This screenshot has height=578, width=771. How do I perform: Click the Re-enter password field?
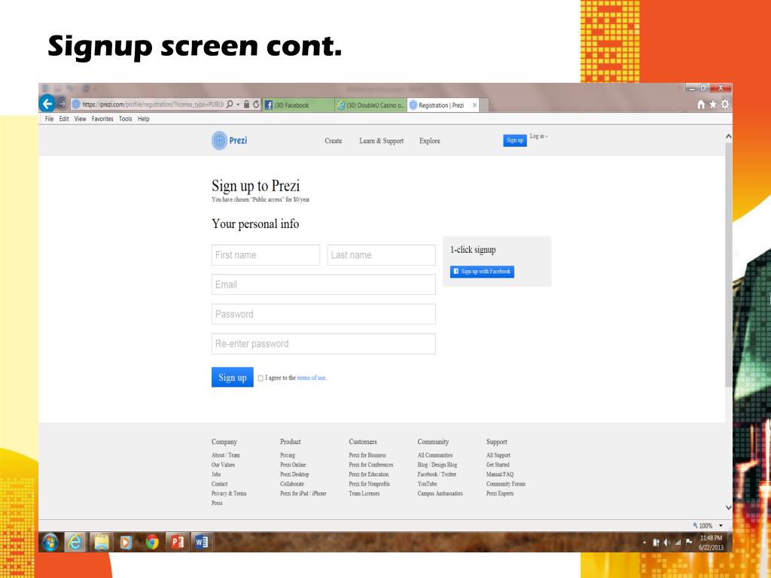(324, 343)
